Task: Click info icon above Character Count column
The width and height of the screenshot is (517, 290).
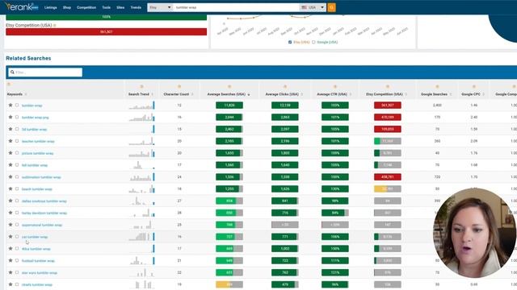Action: (179, 86)
